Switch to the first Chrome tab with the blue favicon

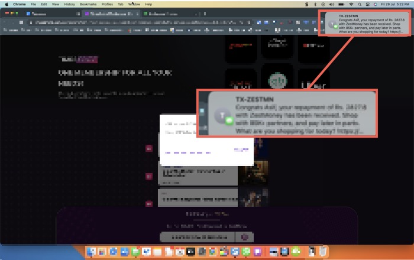51,14
